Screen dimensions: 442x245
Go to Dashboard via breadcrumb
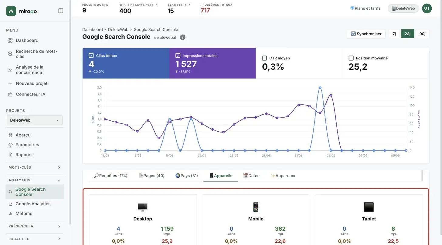[93, 29]
